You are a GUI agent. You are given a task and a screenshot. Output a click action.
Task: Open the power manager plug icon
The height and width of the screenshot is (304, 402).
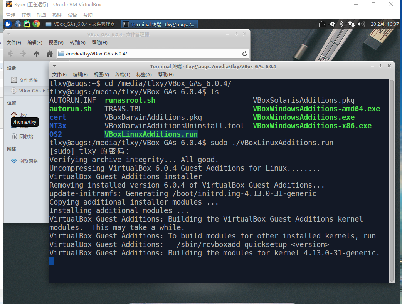pos(332,24)
